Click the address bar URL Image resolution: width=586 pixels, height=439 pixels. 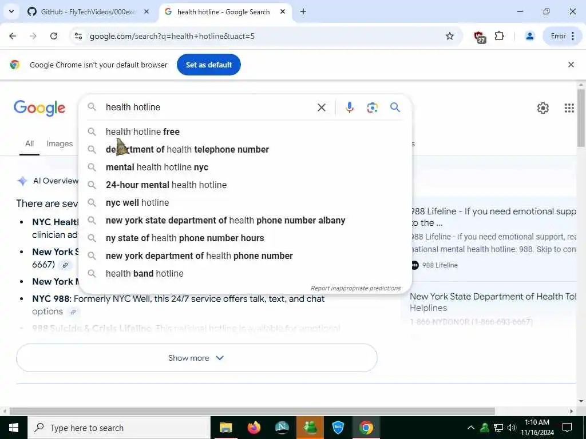coord(172,36)
